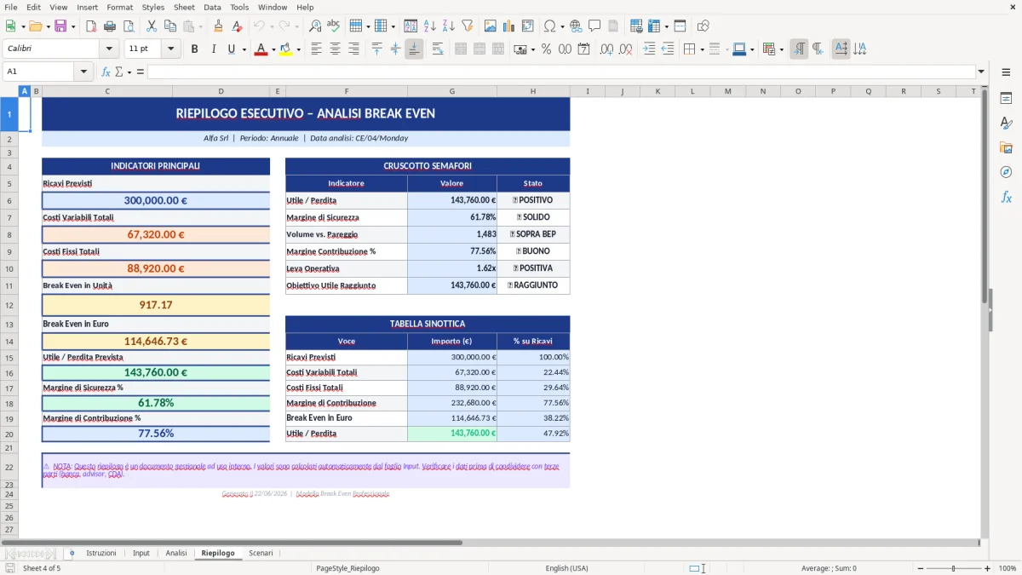Click zoom in plus button
Screen dimensions: 1022x575
click(x=987, y=568)
